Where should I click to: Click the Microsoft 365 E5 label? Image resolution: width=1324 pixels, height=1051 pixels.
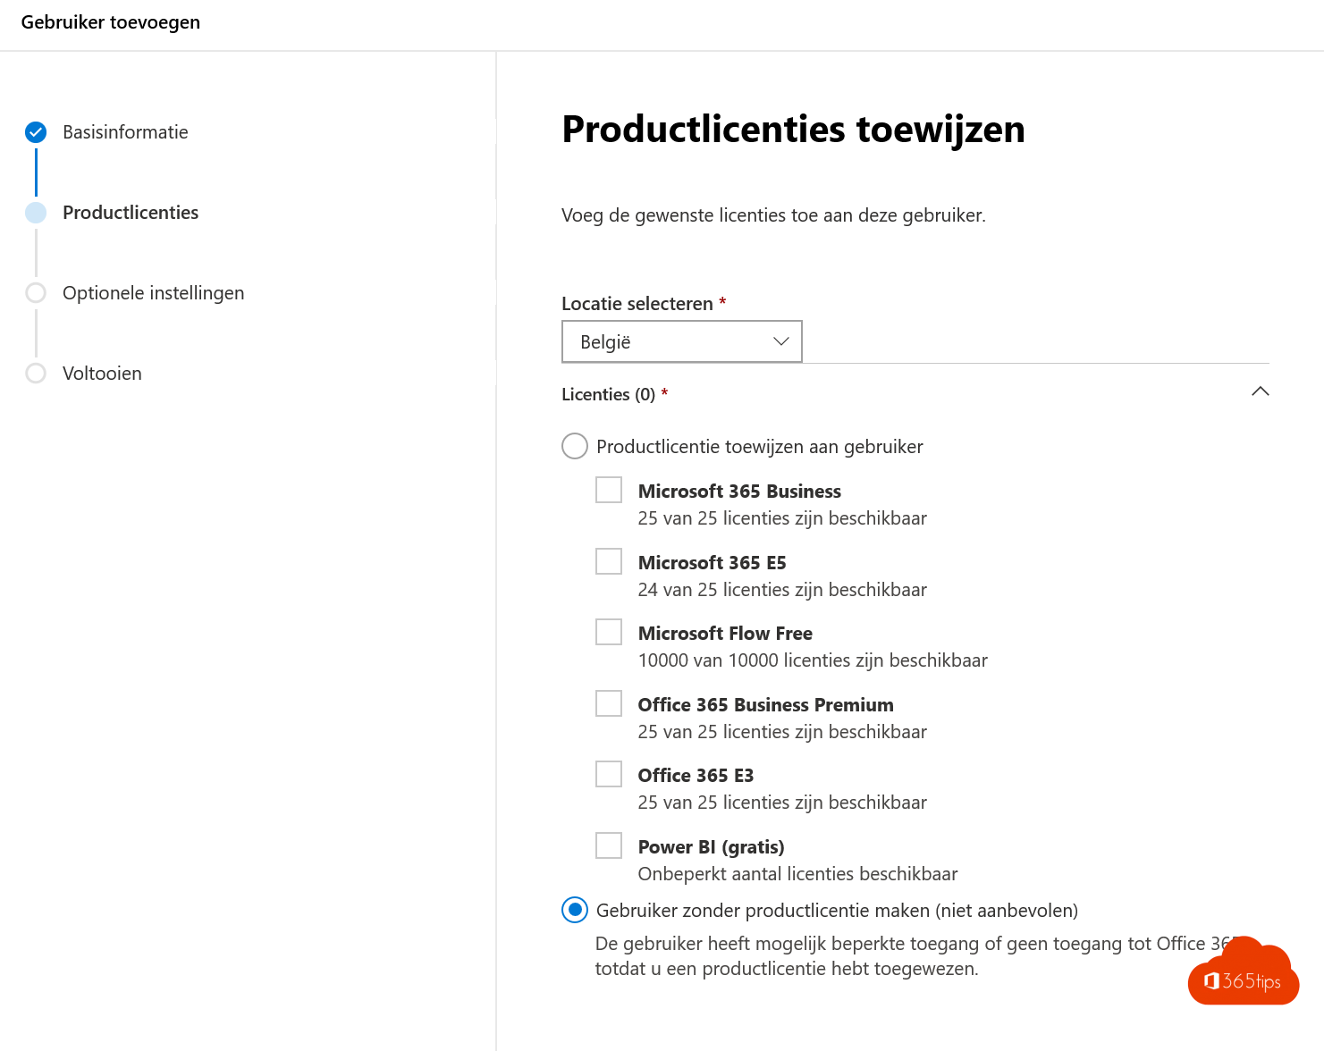[x=712, y=563]
